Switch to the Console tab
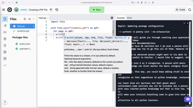Image resolution: width=193 pixels, height=108 pixels. (x=121, y=18)
